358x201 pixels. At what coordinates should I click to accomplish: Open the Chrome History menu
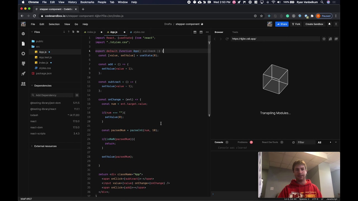point(72,2)
